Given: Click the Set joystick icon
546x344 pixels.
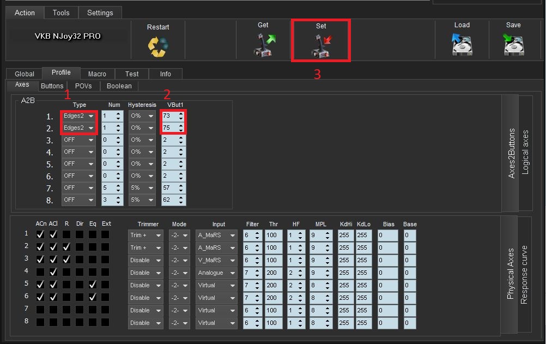Looking at the screenshot, I should [x=321, y=46].
